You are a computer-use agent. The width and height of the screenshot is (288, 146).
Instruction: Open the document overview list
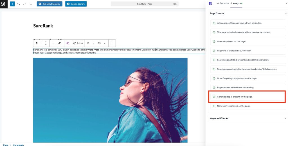coord(30,4)
